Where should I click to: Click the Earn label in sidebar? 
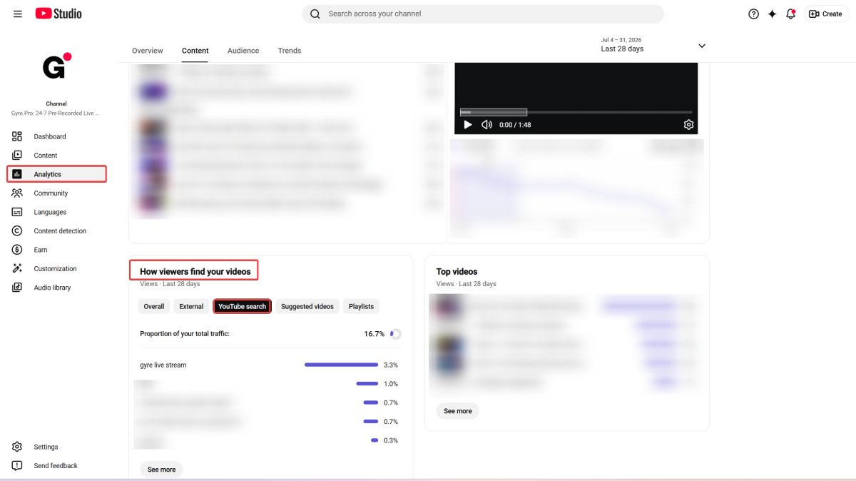point(41,250)
